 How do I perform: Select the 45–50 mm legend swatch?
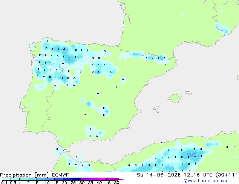(x=111, y=179)
